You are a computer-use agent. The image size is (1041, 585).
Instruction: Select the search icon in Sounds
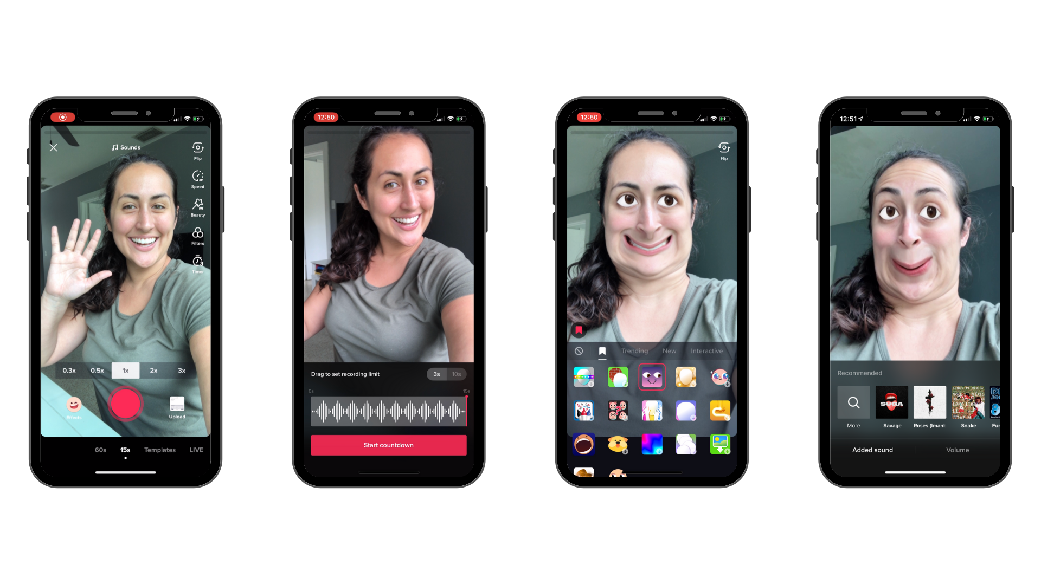click(854, 402)
